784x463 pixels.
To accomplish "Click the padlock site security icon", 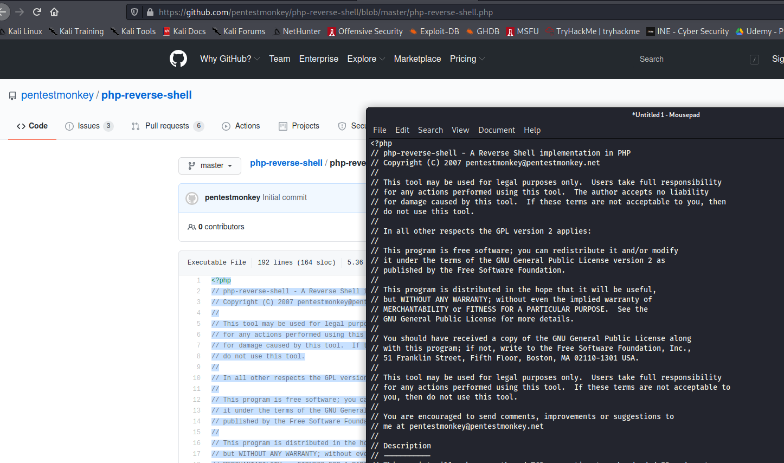I will tap(150, 12).
